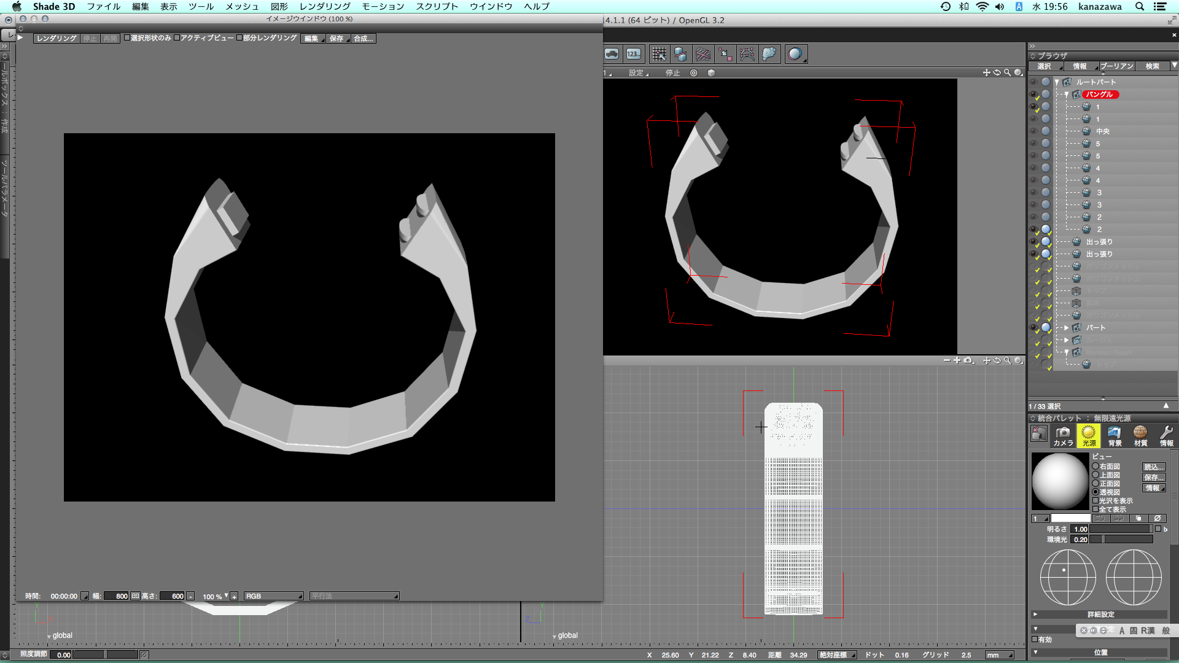Click the 合成... button
Screen dimensions: 1179x663
tap(363, 38)
